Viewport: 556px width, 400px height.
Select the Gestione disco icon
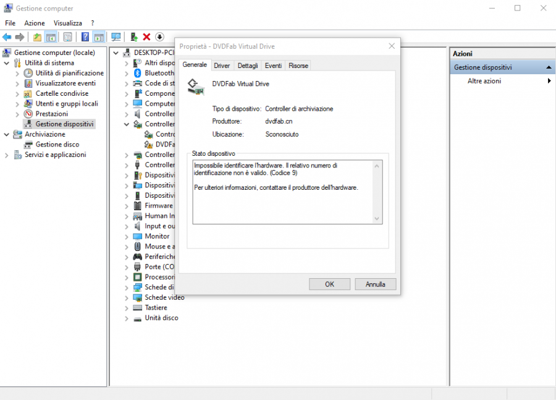[28, 145]
